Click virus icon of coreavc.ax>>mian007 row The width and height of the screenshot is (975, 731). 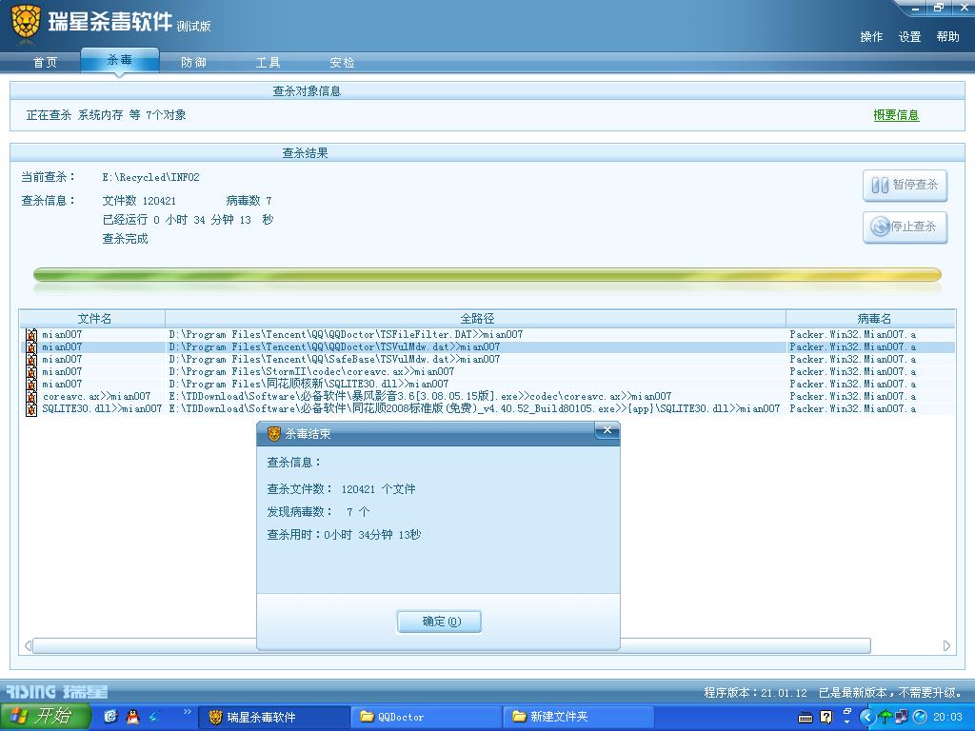tap(31, 397)
